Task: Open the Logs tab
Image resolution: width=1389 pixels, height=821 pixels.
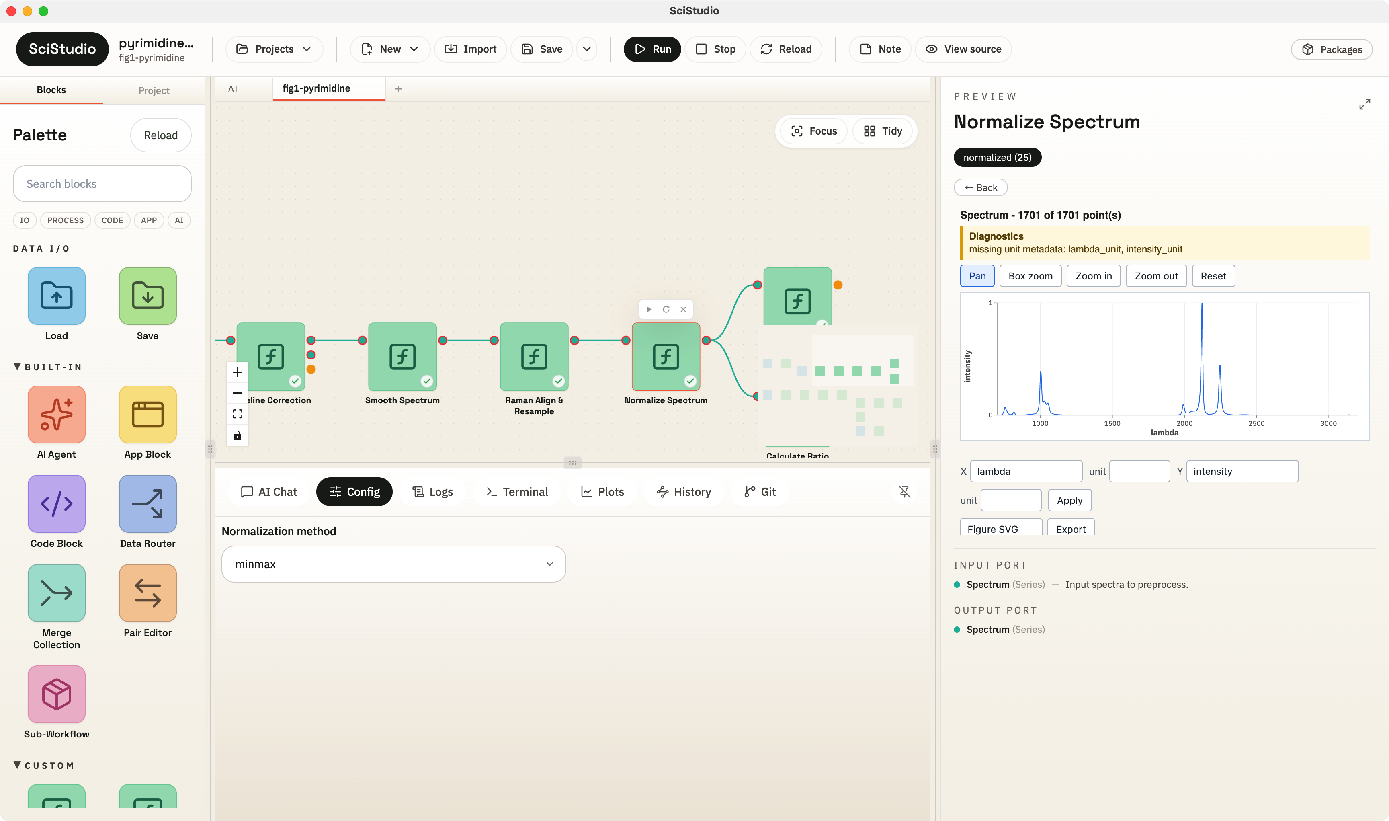Action: (432, 492)
